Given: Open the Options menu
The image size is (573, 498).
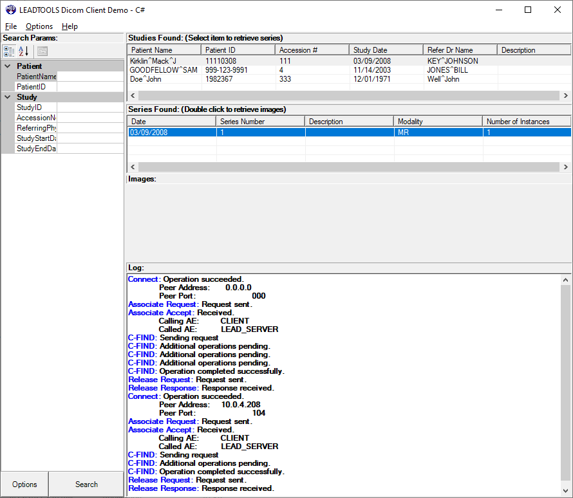Looking at the screenshot, I should pyautogui.click(x=39, y=26).
